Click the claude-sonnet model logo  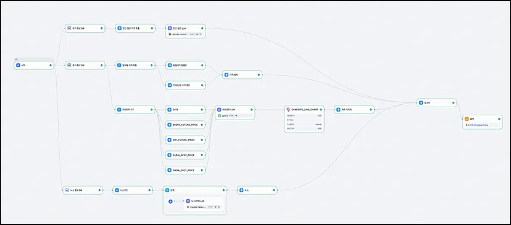pos(170,34)
